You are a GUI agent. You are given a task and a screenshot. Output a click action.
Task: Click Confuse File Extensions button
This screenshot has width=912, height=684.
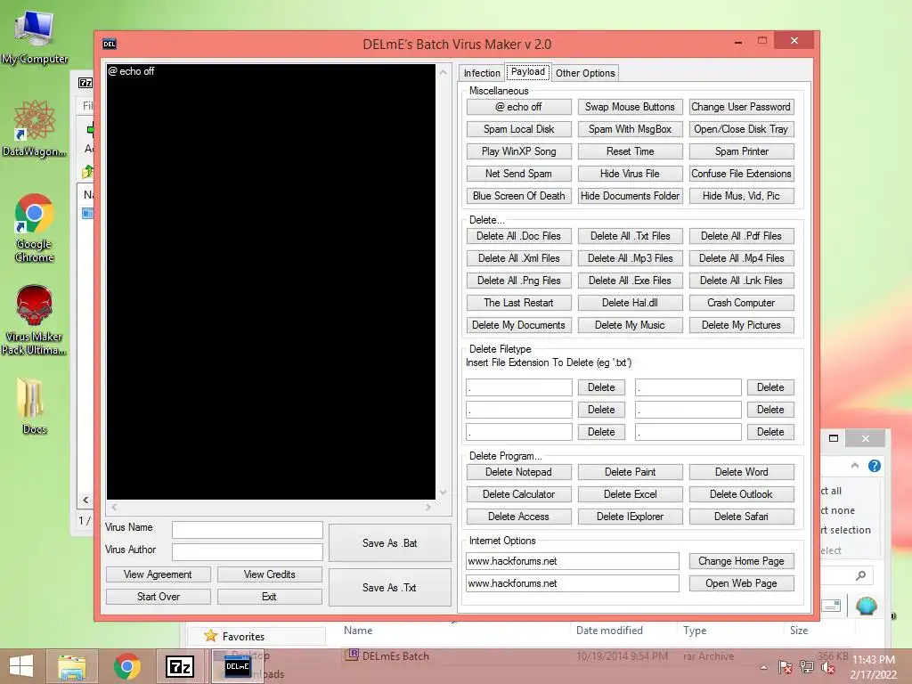(x=741, y=174)
